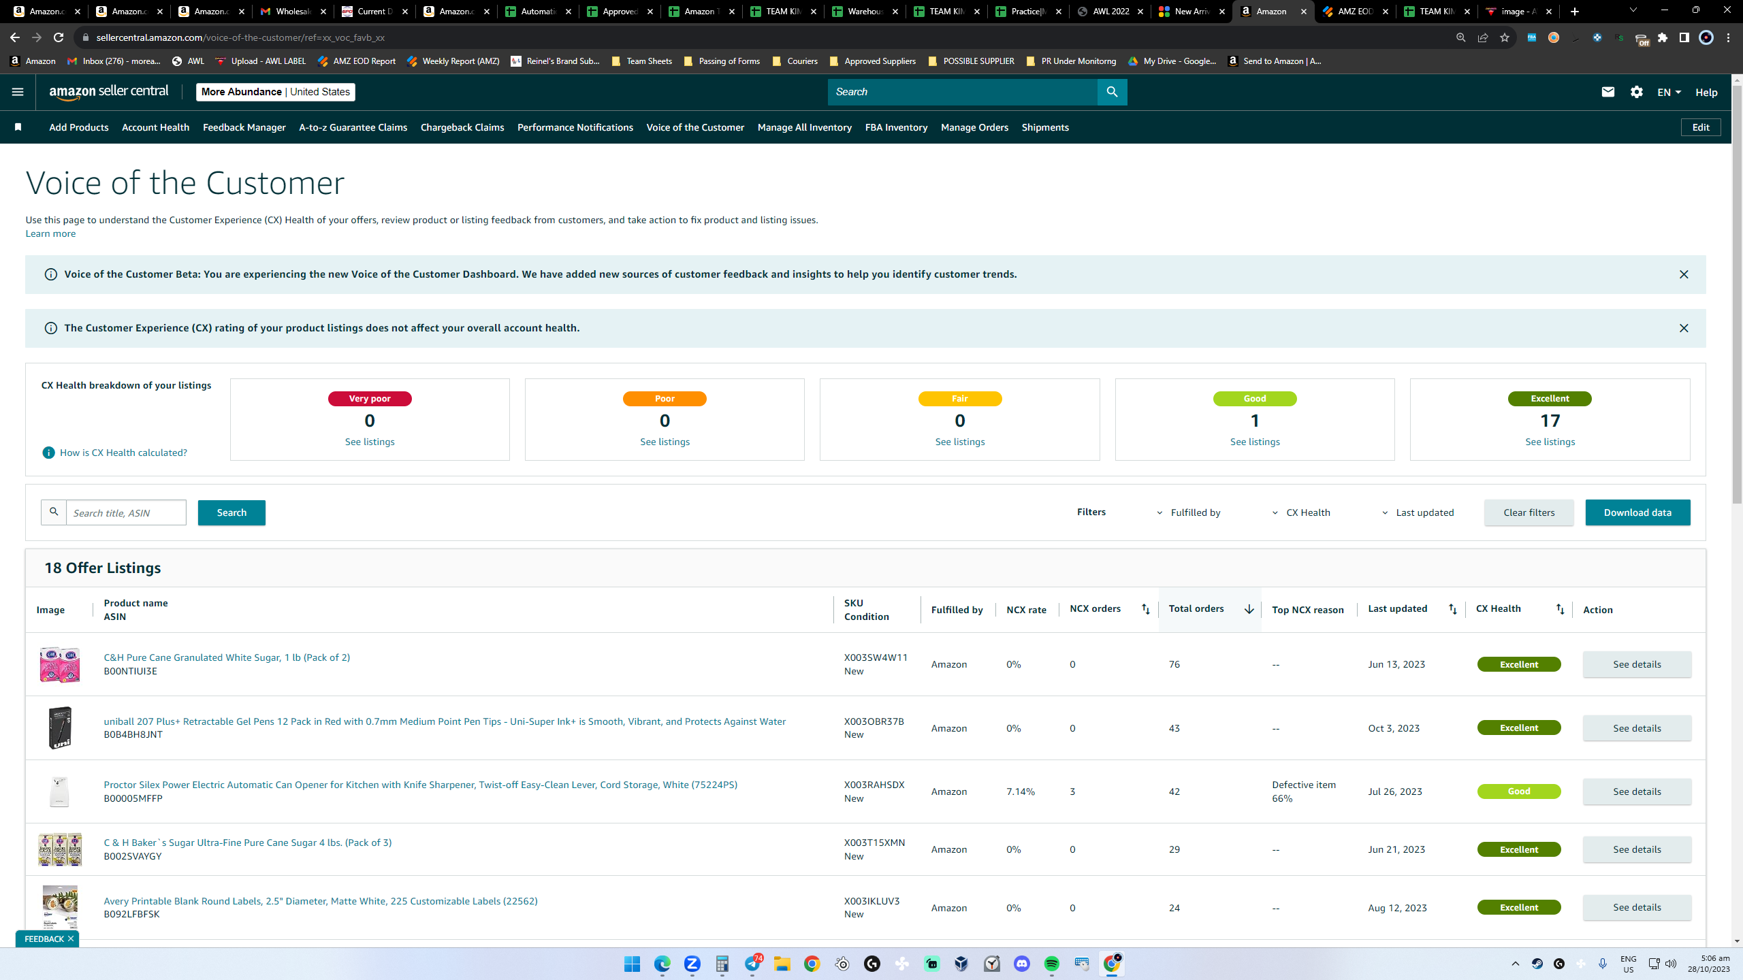This screenshot has width=1743, height=980.
Task: Click into the Search title, ASIN field
Action: point(126,512)
